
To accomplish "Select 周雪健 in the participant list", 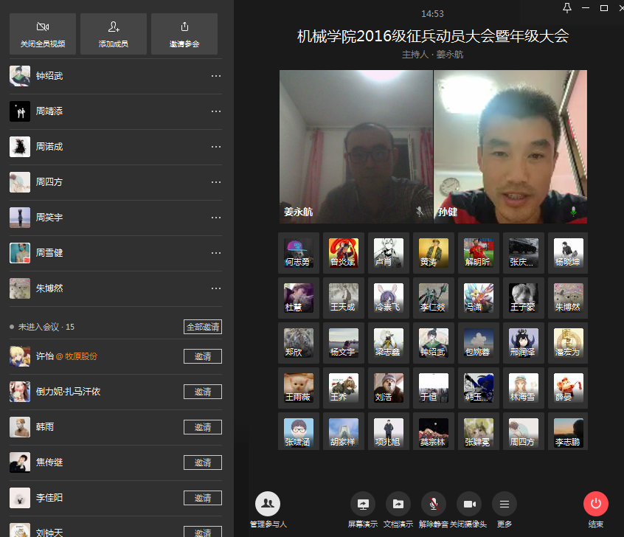I will click(49, 253).
